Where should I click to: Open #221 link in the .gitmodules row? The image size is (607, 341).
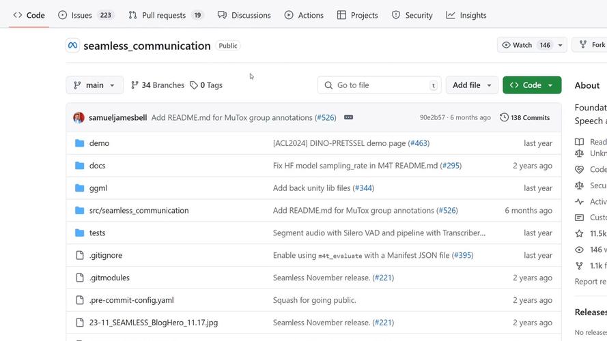click(x=383, y=278)
